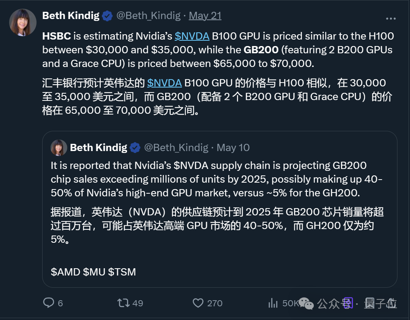The image size is (410, 320).
Task: Open Beth Kindig's main profile avatar
Action: click(23, 22)
